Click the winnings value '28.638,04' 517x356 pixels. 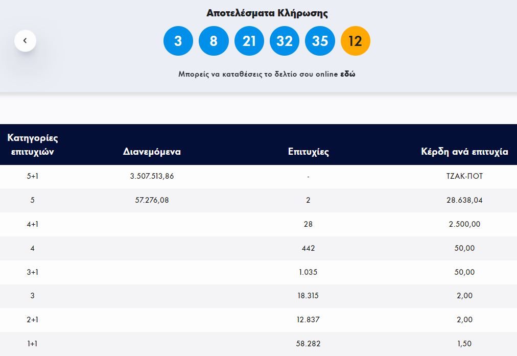[464, 200]
